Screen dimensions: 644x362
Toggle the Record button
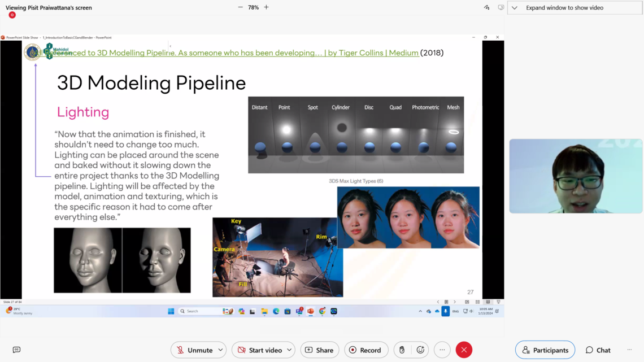365,350
